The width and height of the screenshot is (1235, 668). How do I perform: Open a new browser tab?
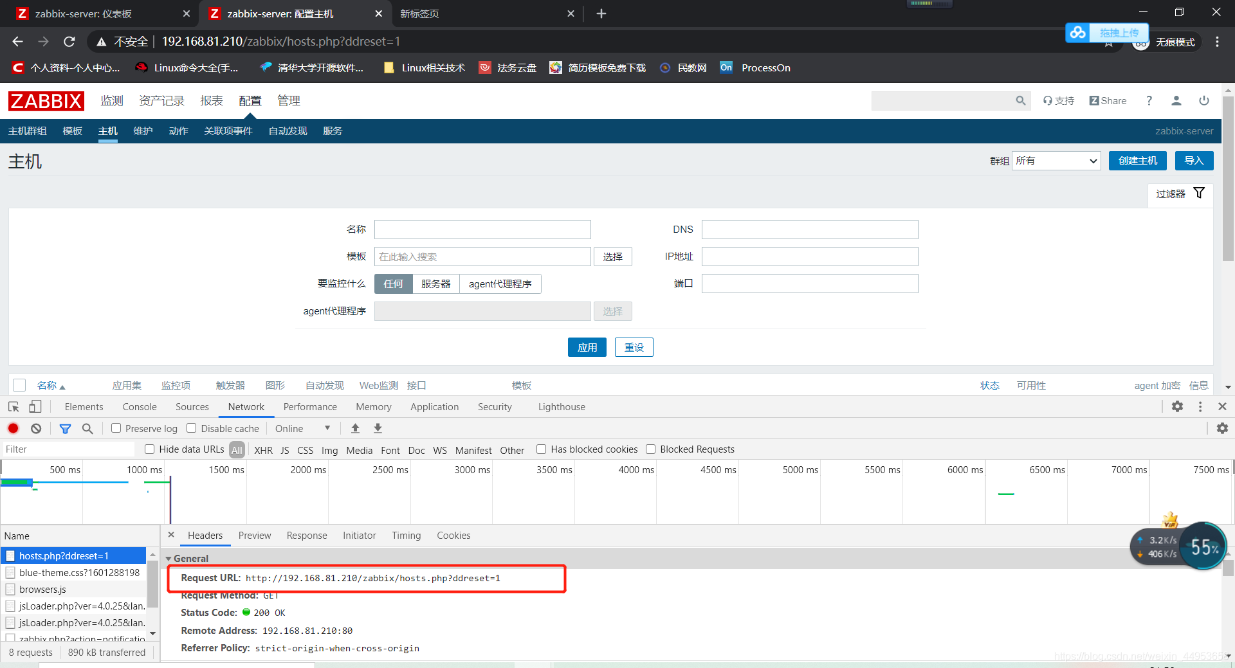tap(601, 14)
